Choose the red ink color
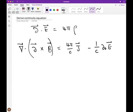Image resolution: width=133 pixels, height=112 pixels. tap(58, 10)
